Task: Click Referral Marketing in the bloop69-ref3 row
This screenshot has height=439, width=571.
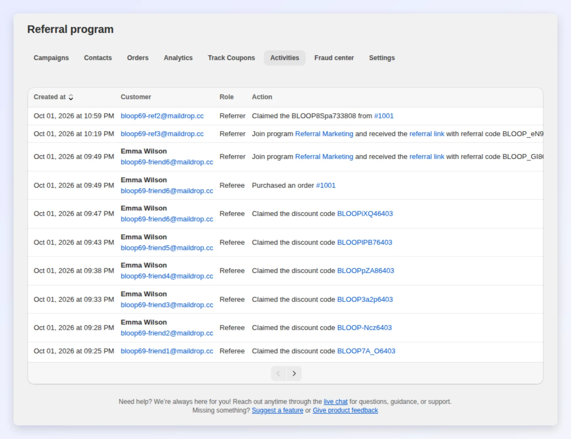Action: tap(324, 134)
